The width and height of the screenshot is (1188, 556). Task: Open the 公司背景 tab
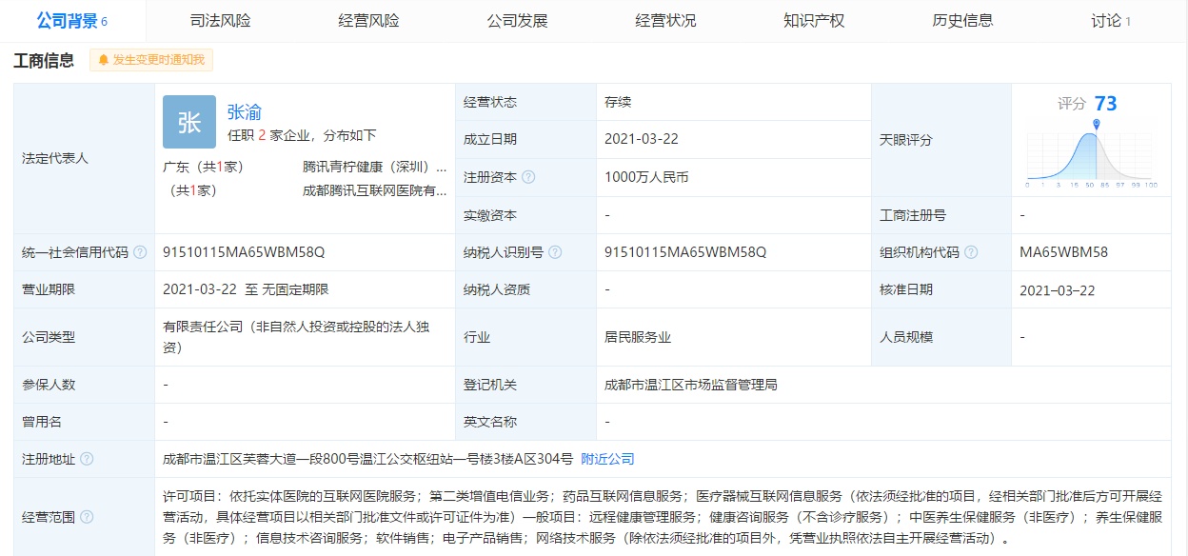pos(72,21)
